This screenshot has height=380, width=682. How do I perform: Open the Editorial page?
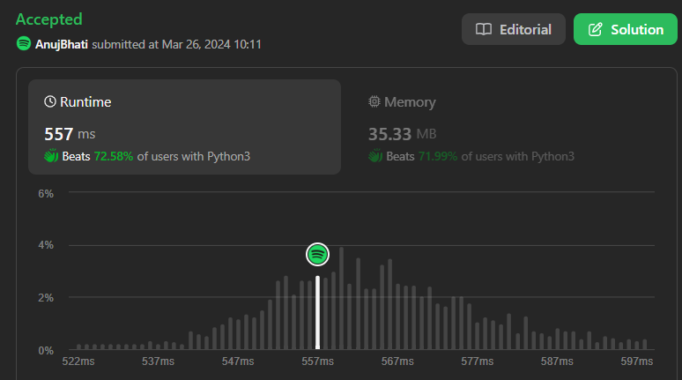[513, 29]
